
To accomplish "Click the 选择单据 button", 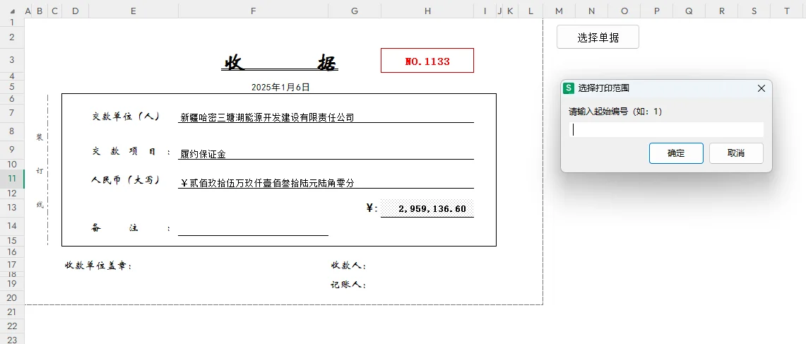I will [598, 37].
